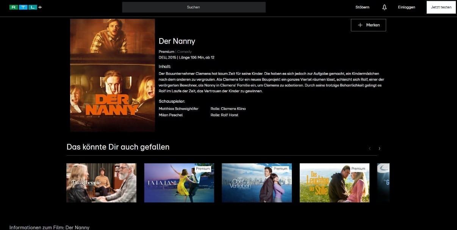Click the Premium badge on La La Land
Image resolution: width=457 pixels, height=230 pixels.
click(x=203, y=169)
